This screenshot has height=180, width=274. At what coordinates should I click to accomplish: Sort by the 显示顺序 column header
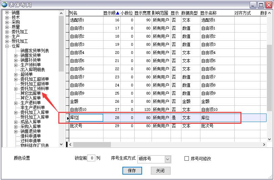click(x=111, y=13)
